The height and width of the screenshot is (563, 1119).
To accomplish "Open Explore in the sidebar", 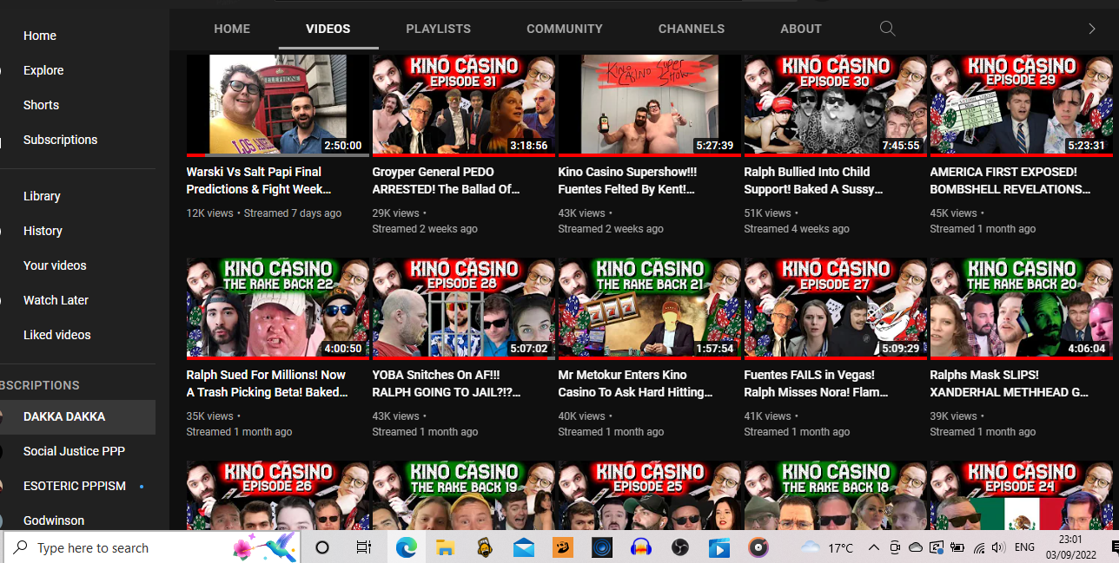I will click(x=43, y=70).
